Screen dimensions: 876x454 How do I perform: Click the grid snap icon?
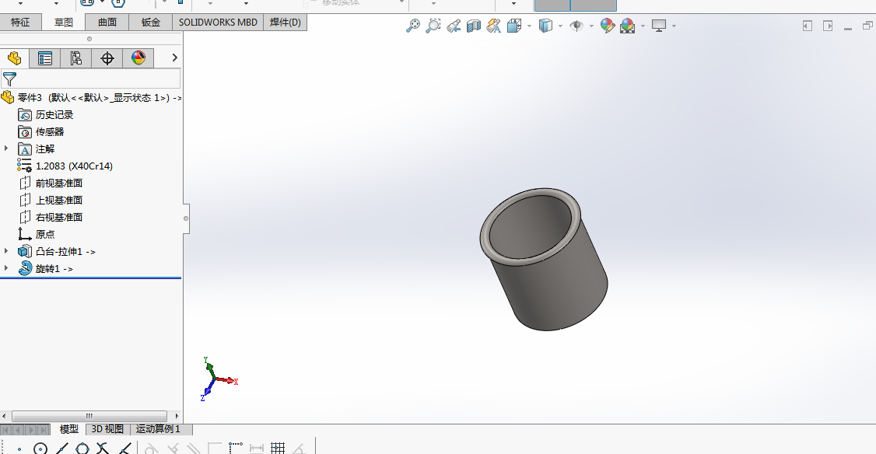[x=278, y=448]
